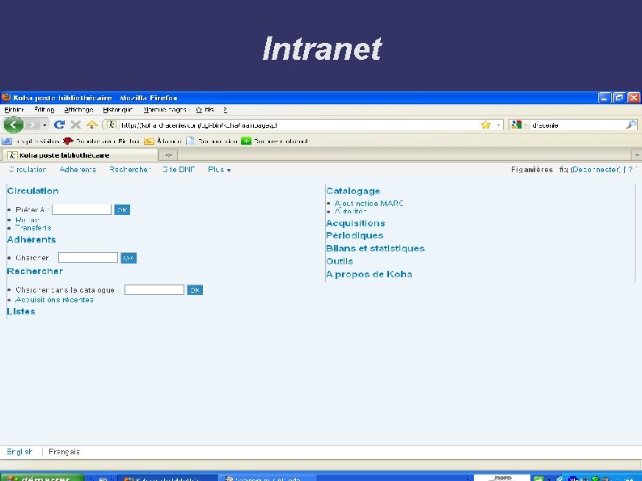Open the Listes section heading
This screenshot has height=481, width=642.
coord(21,311)
